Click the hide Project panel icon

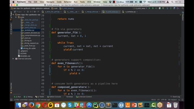click(38, 12)
